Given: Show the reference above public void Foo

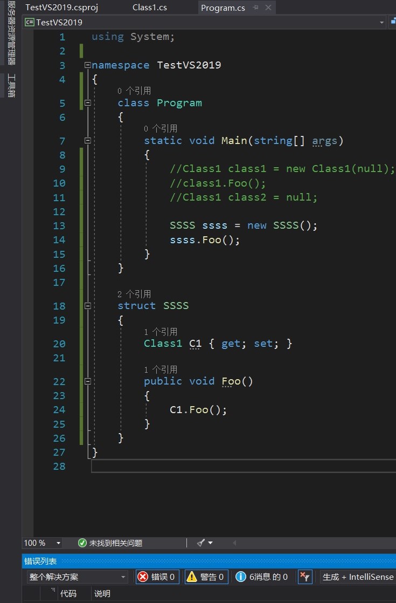Looking at the screenshot, I should pyautogui.click(x=161, y=369).
